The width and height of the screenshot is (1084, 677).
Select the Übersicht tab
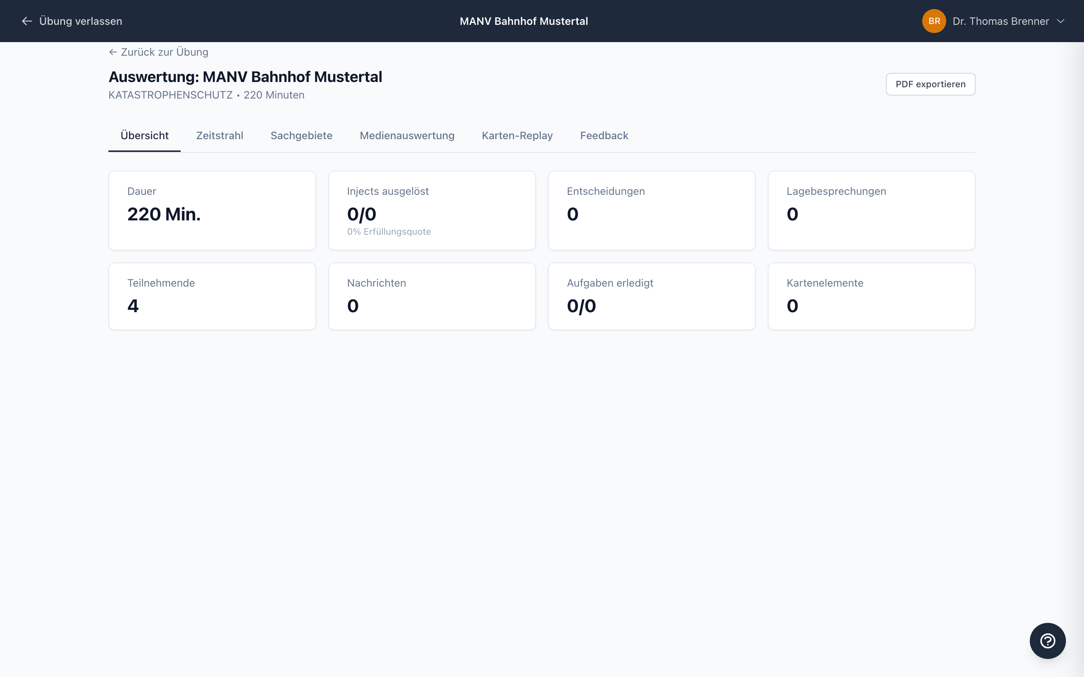click(144, 136)
